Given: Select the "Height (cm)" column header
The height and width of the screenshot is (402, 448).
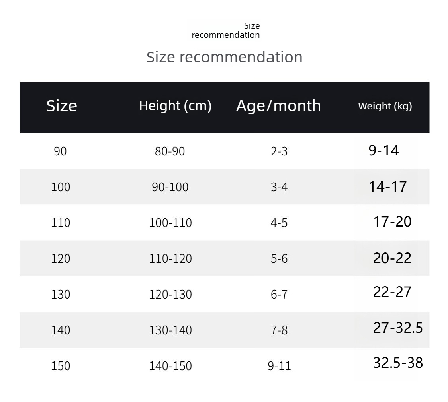Looking at the screenshot, I should pyautogui.click(x=175, y=106).
